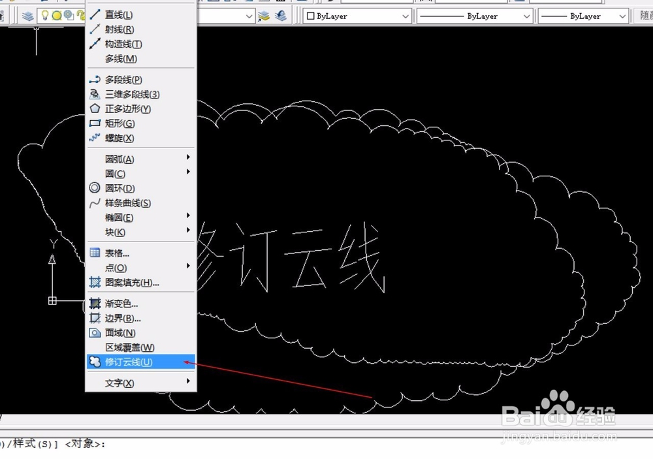Open 文字(X) text submenu
This screenshot has height=459, width=653.
[141, 383]
